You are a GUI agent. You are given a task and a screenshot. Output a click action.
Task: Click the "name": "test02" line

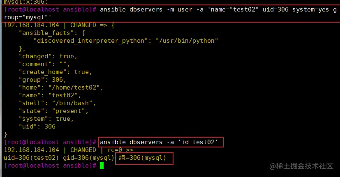click(x=50, y=95)
